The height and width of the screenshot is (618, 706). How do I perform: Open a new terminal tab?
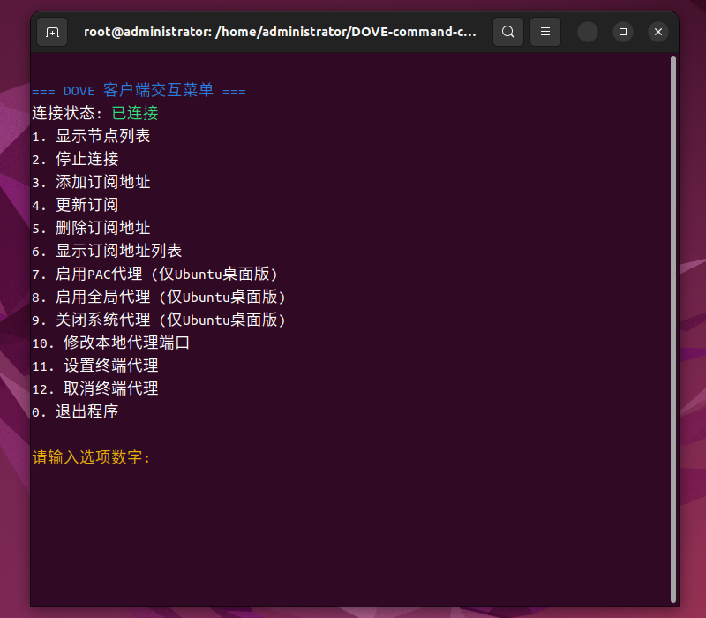(x=52, y=32)
